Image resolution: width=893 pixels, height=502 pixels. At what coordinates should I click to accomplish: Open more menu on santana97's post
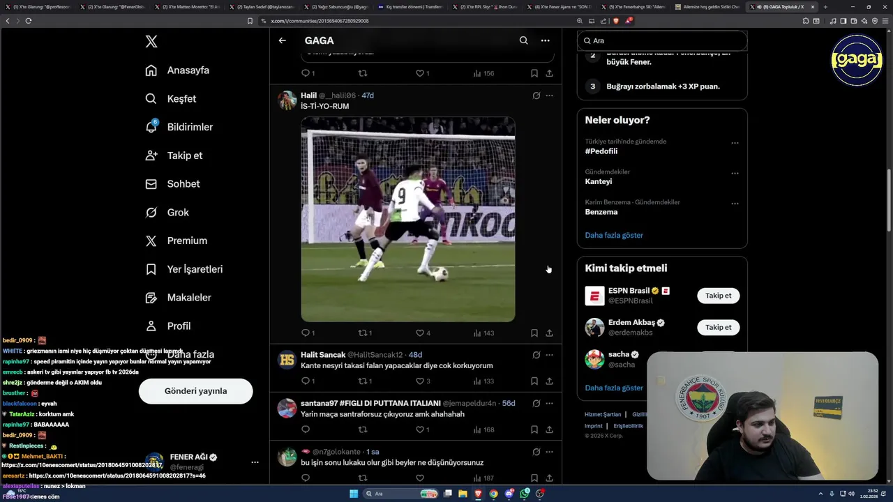click(x=550, y=403)
